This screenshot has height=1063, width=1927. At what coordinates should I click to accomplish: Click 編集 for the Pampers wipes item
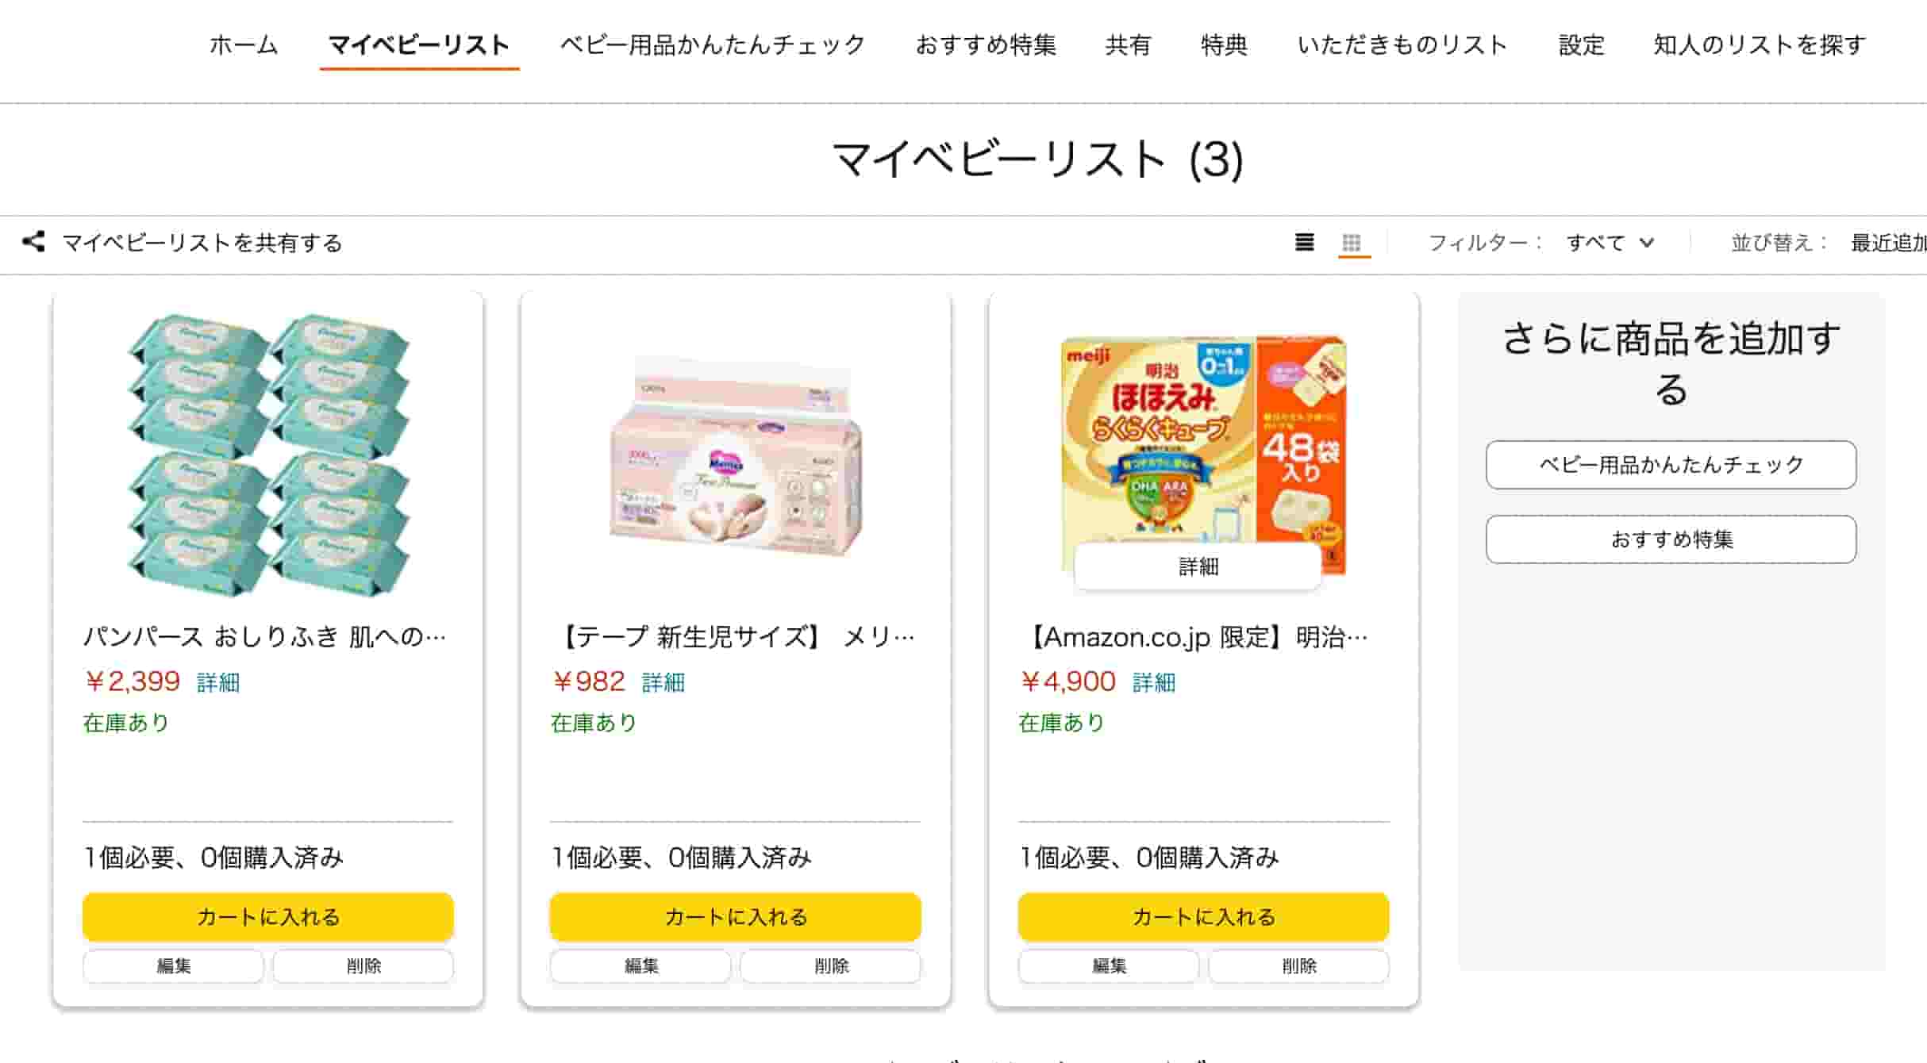(173, 966)
